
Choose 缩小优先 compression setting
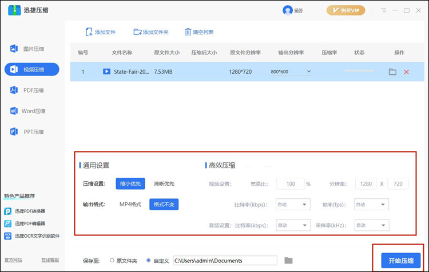point(130,183)
